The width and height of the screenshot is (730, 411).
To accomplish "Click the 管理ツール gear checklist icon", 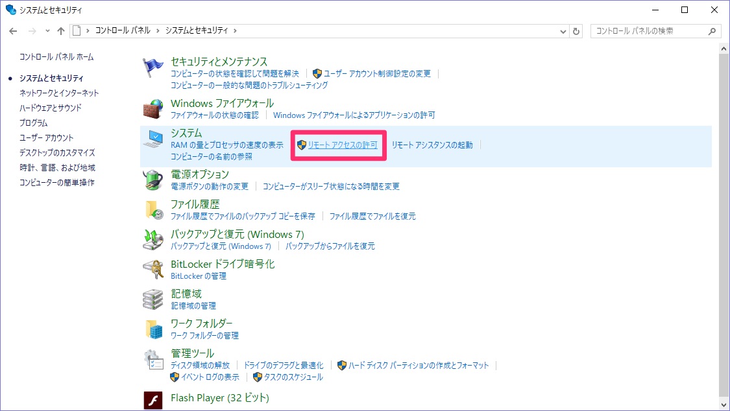I will [152, 359].
